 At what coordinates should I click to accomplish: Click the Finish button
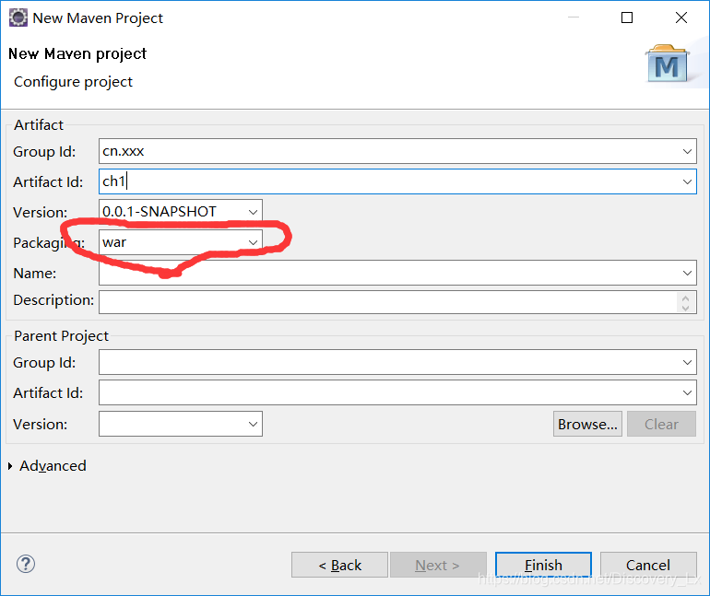pos(543,565)
